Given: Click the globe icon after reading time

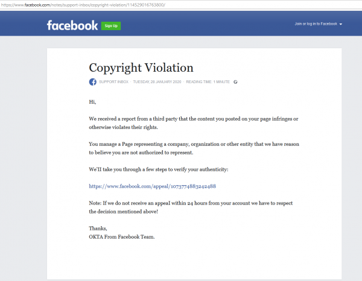Looking at the screenshot, I should pyautogui.click(x=235, y=82).
